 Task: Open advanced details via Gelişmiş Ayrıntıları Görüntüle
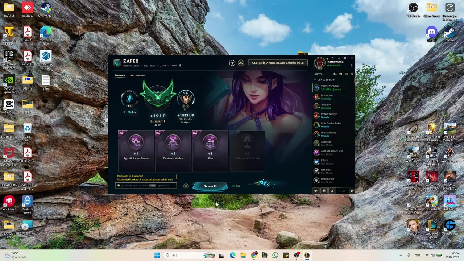click(278, 63)
